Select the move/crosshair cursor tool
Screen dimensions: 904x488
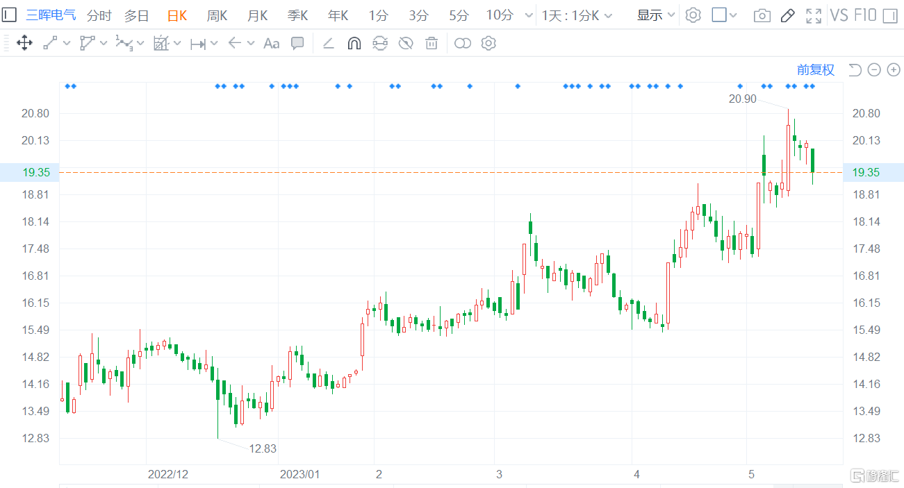coord(24,43)
